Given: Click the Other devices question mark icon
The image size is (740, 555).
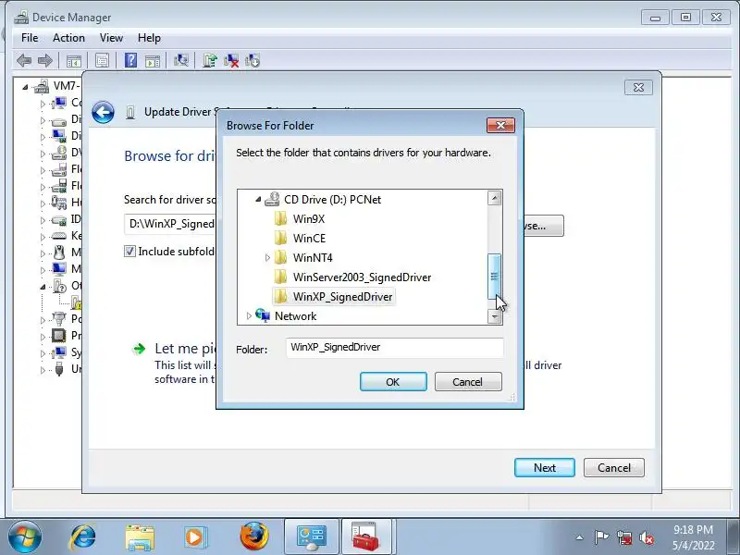Looking at the screenshot, I should [59, 286].
